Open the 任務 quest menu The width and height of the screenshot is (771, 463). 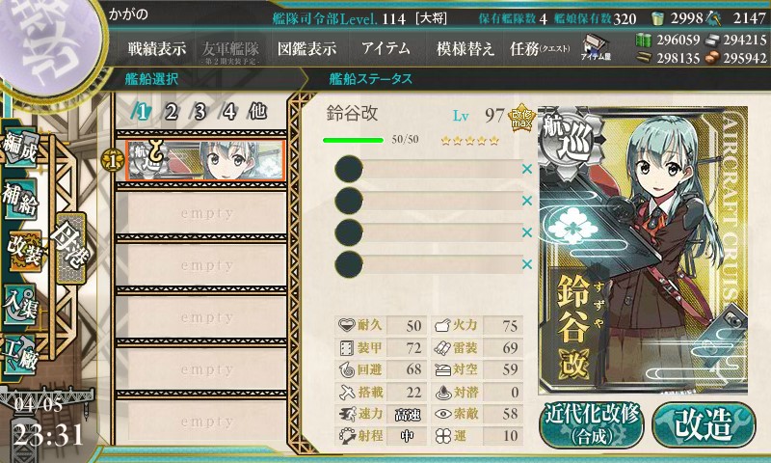click(540, 48)
